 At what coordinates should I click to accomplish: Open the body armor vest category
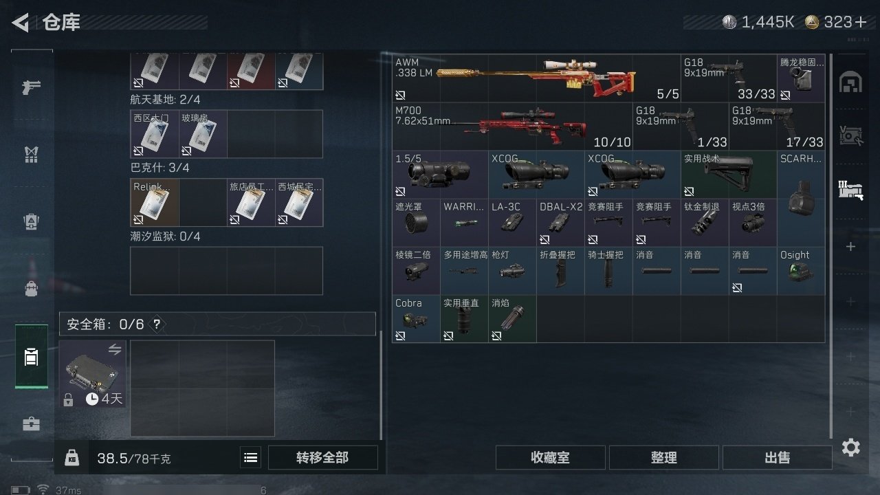(x=32, y=155)
